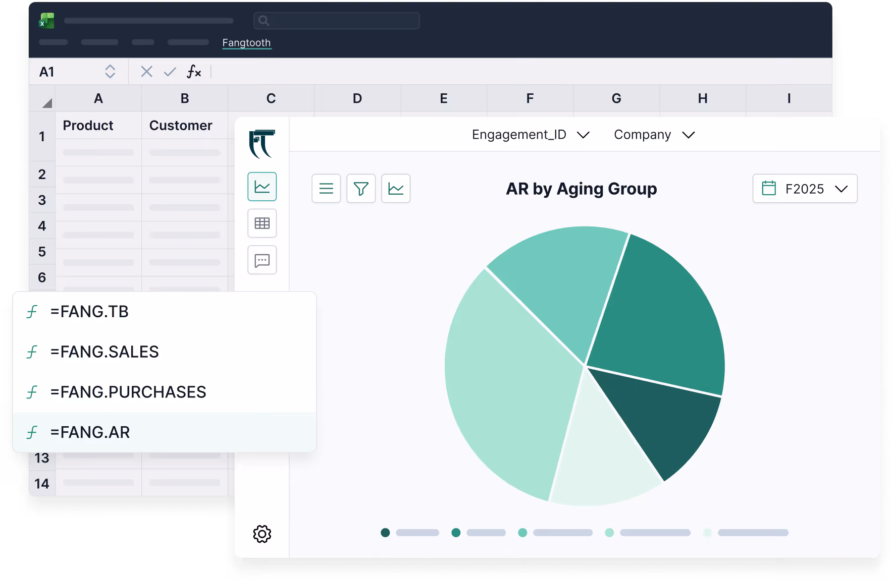
Task: Select column G header
Action: (x=616, y=98)
